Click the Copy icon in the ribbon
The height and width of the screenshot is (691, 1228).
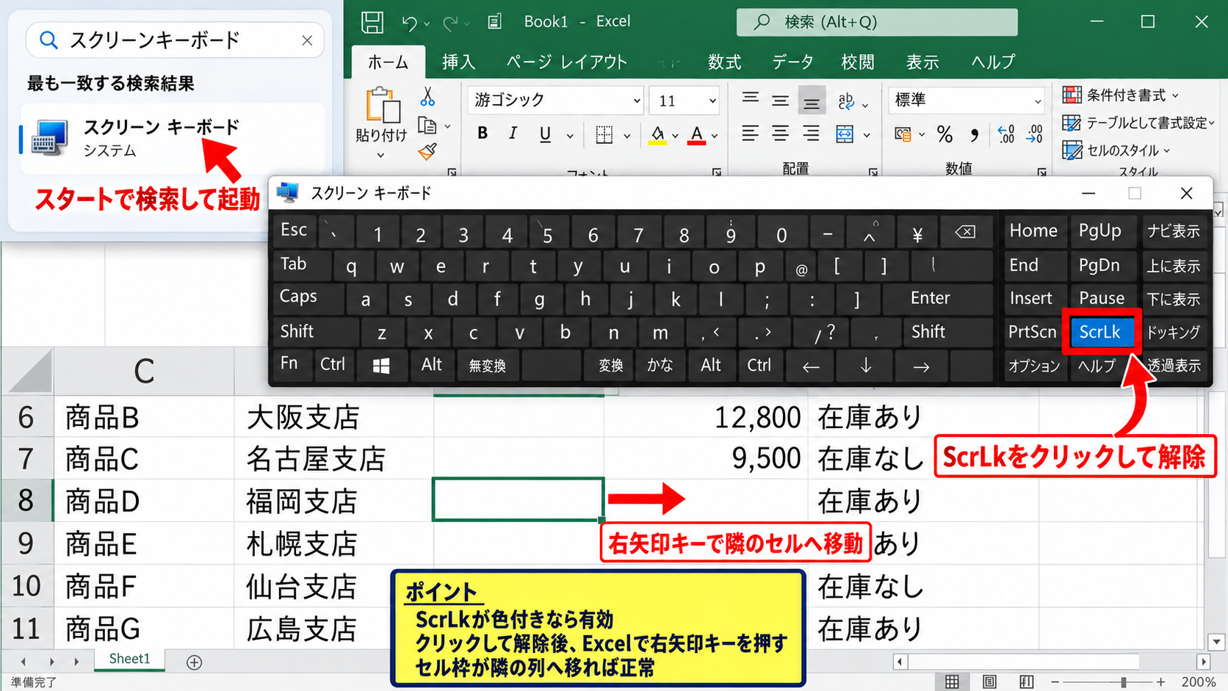(427, 126)
